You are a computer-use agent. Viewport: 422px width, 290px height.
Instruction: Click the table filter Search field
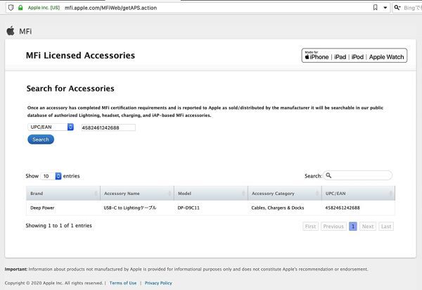tap(359, 175)
